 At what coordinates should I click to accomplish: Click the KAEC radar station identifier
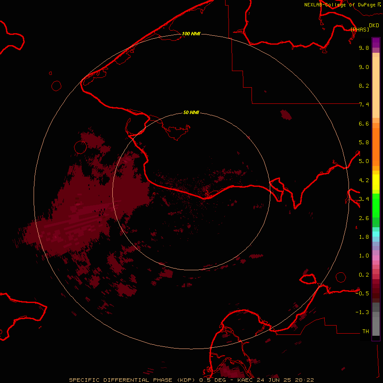245,380
